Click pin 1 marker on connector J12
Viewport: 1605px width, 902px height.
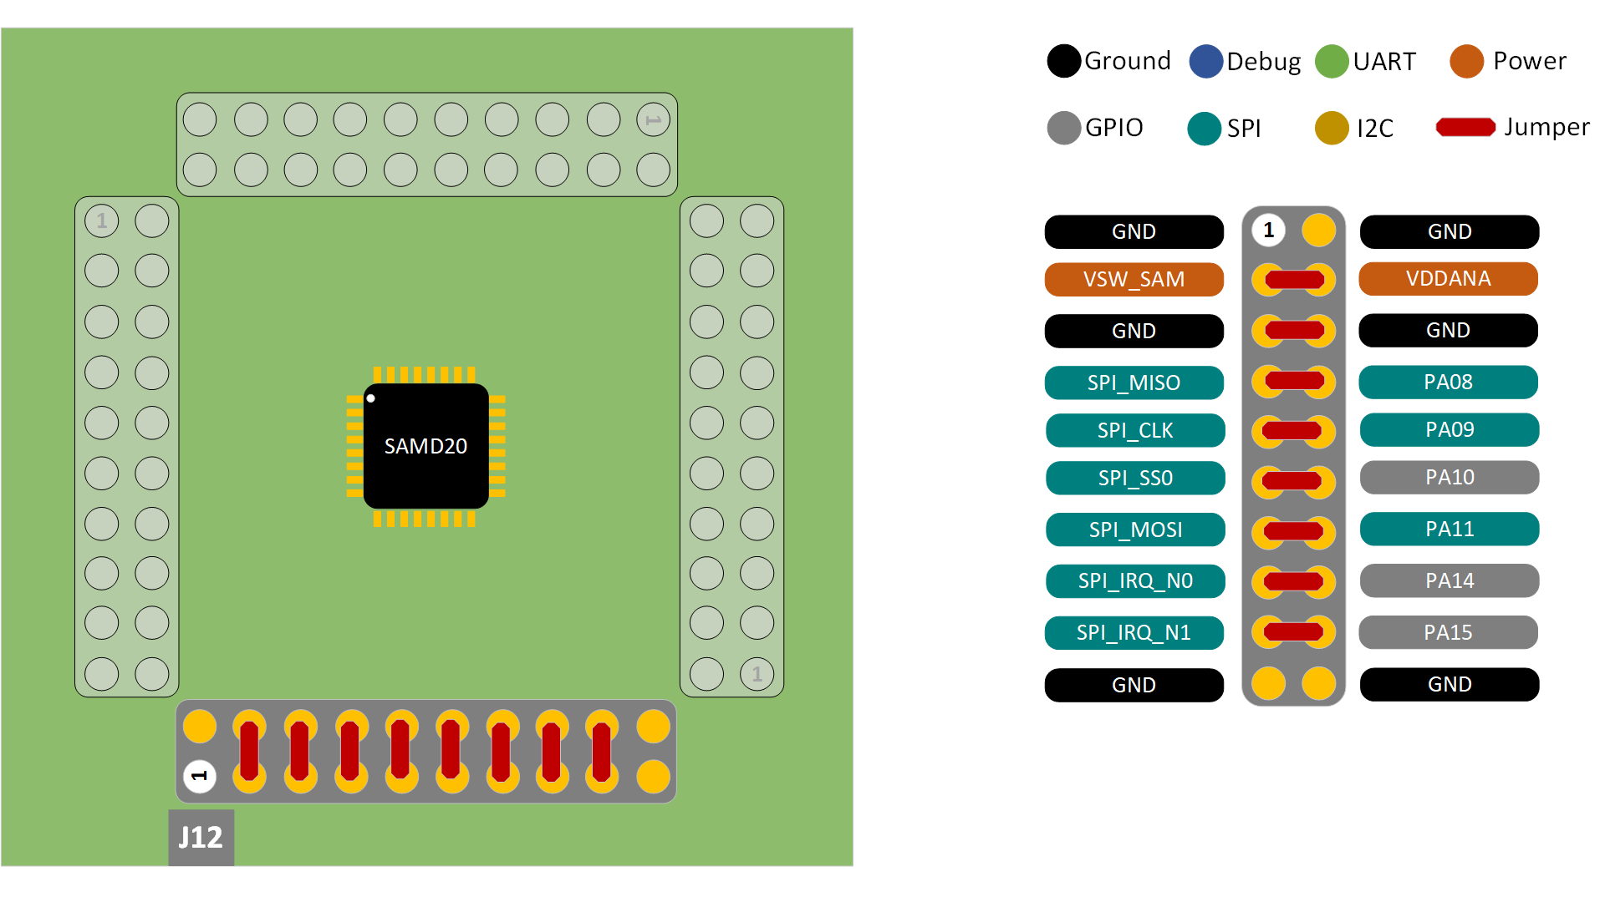click(198, 775)
